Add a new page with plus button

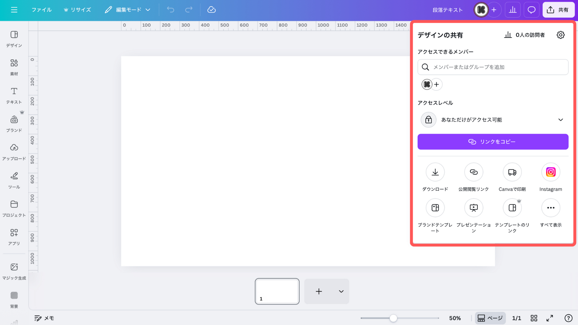coord(319,291)
